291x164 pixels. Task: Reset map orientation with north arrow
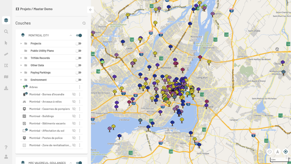(x=278, y=152)
